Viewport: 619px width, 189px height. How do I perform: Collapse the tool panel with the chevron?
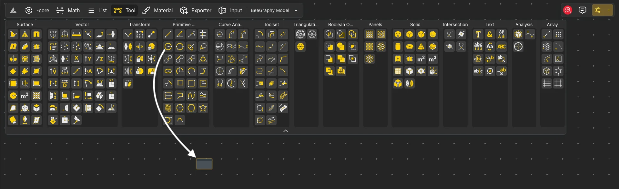[285, 131]
